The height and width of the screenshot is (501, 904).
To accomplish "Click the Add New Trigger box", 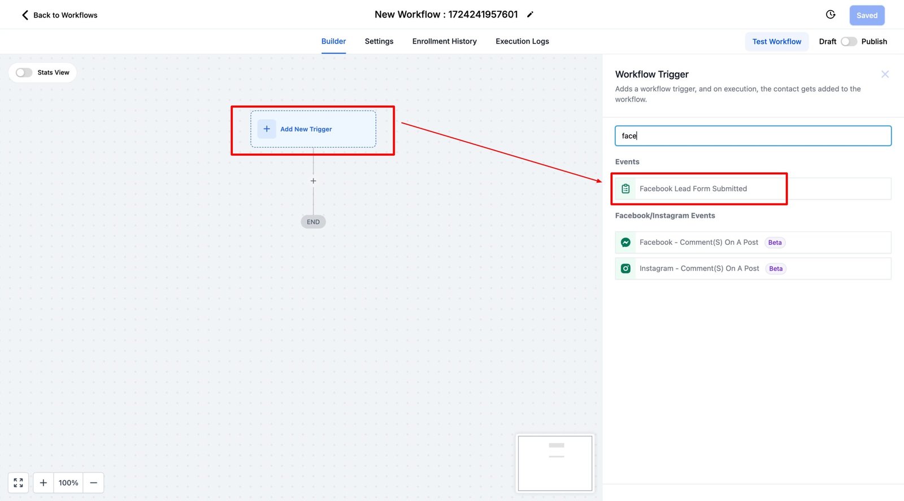I will (313, 129).
